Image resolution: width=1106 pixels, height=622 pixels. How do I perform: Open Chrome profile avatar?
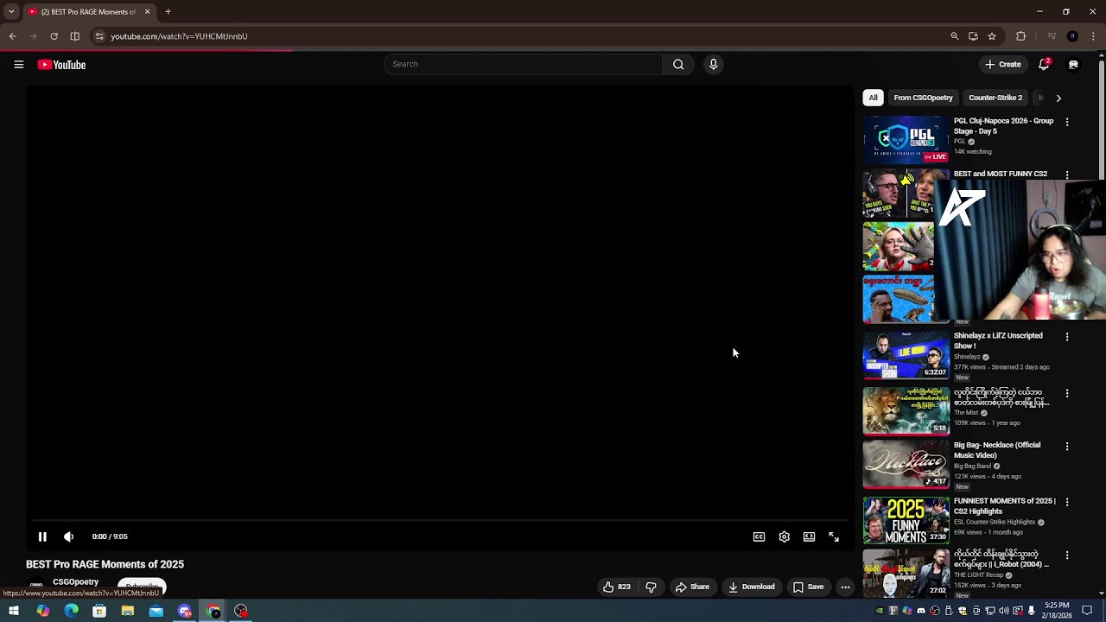point(1072,36)
